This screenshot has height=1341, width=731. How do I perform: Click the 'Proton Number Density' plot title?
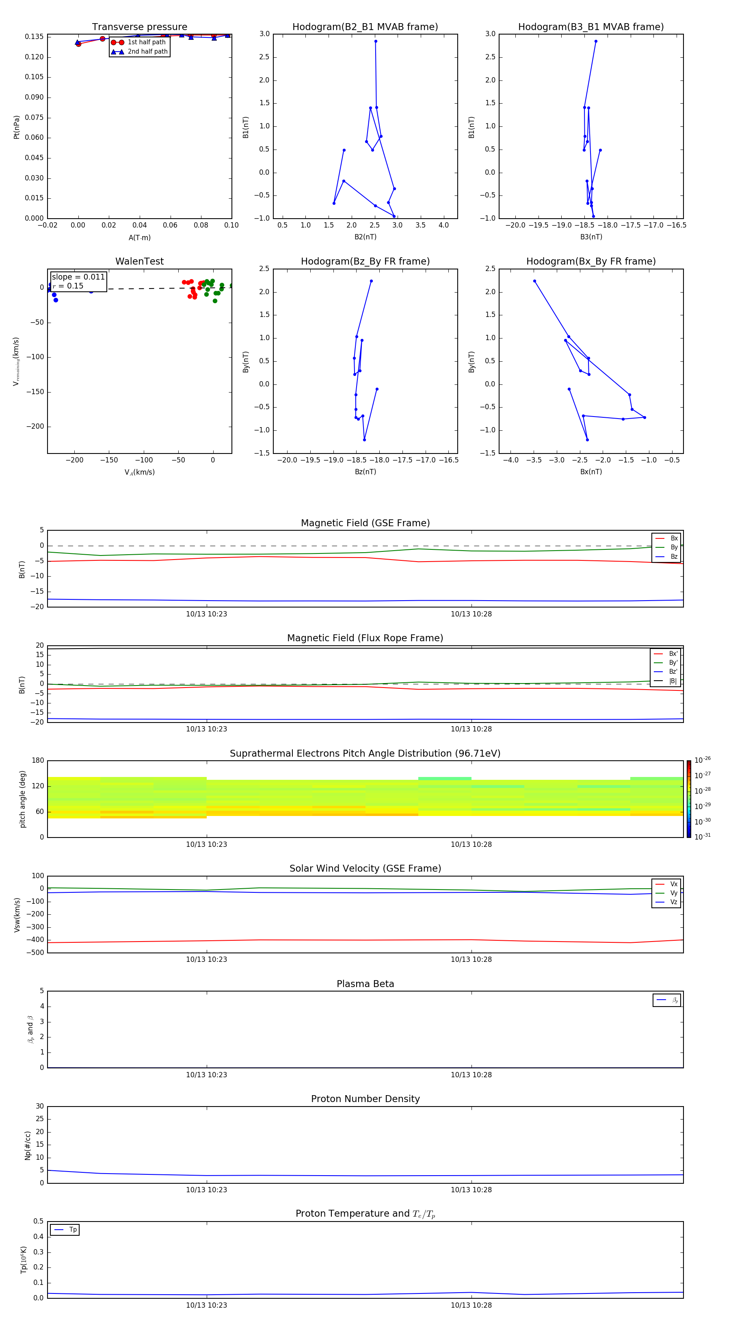click(365, 1100)
